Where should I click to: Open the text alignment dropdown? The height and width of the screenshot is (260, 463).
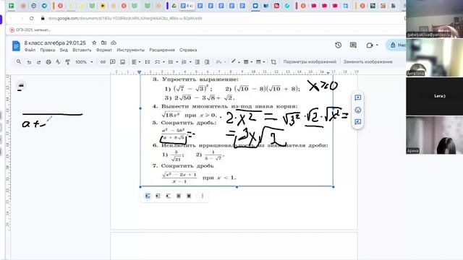(x=136, y=62)
